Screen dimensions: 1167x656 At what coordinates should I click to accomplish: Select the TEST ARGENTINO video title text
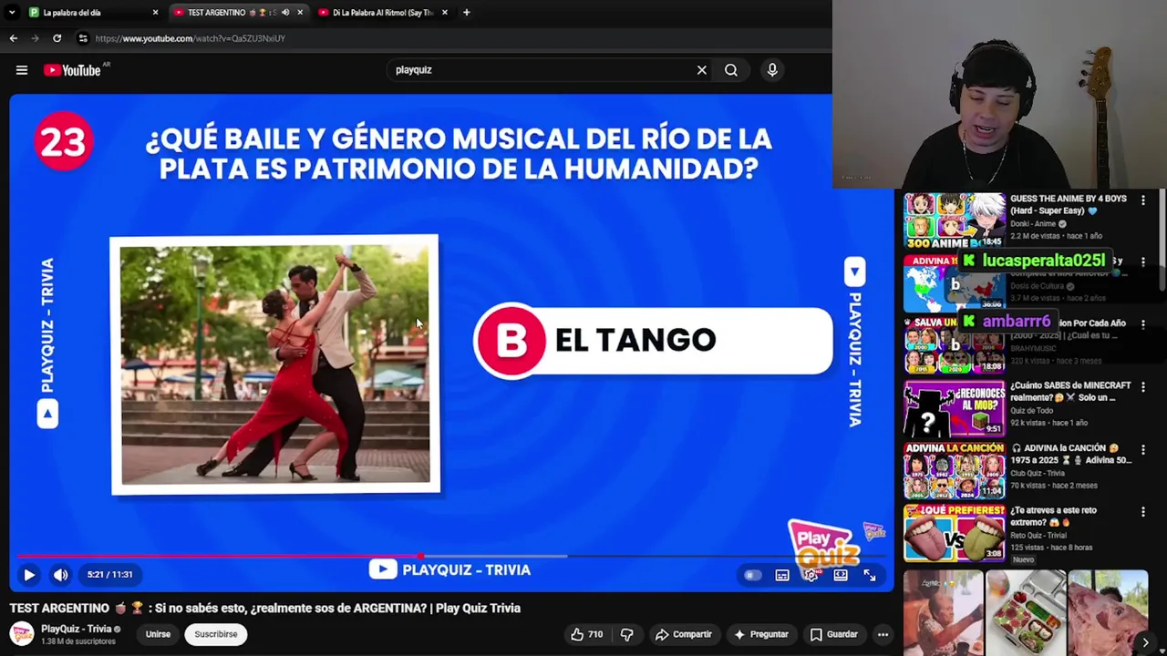pyautogui.click(x=265, y=609)
